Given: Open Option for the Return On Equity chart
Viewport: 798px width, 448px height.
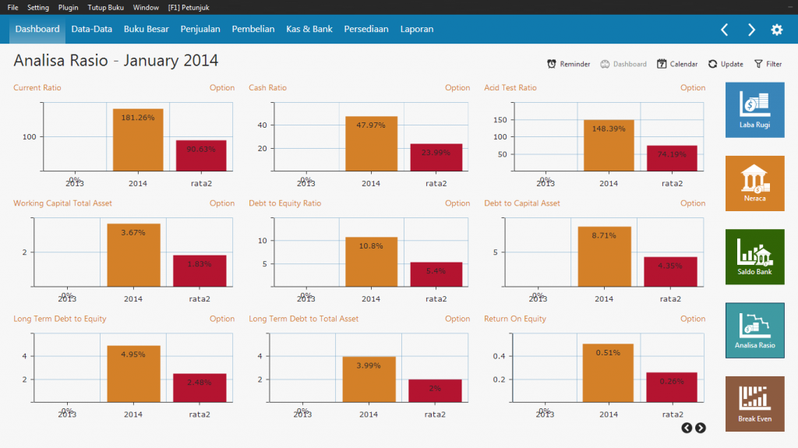Looking at the screenshot, I should 693,319.
